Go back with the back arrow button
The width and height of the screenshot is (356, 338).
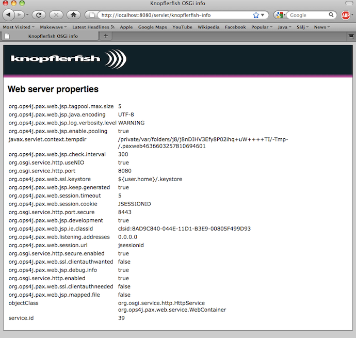(x=9, y=15)
